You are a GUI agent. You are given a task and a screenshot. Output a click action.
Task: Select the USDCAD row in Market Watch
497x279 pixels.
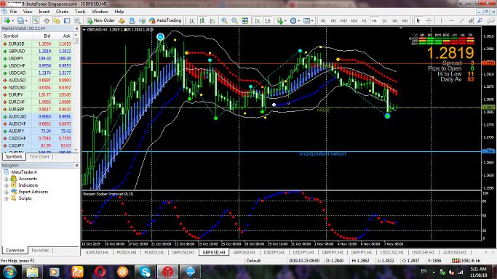(37, 73)
